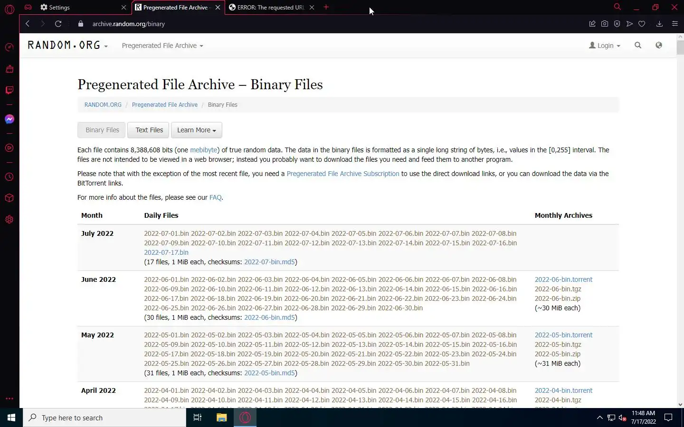
Task: Open History clock icon in sidebar
Action: [x=9, y=177]
